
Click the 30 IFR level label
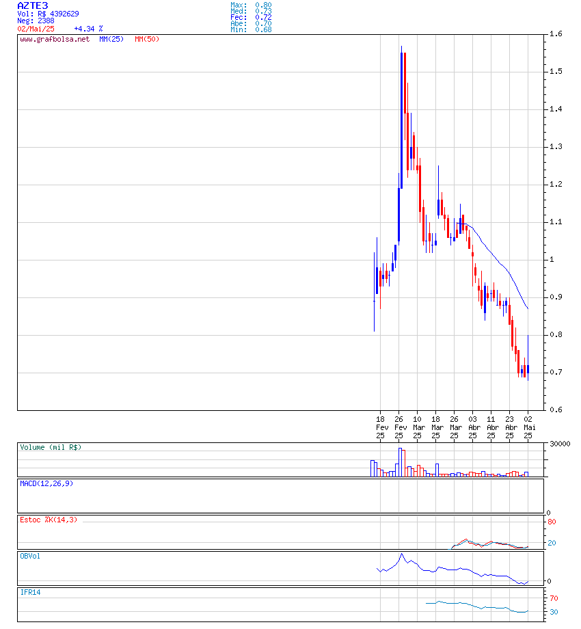[x=554, y=612]
